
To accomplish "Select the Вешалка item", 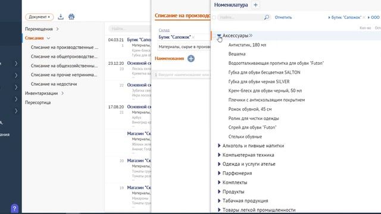I will (237, 54).
